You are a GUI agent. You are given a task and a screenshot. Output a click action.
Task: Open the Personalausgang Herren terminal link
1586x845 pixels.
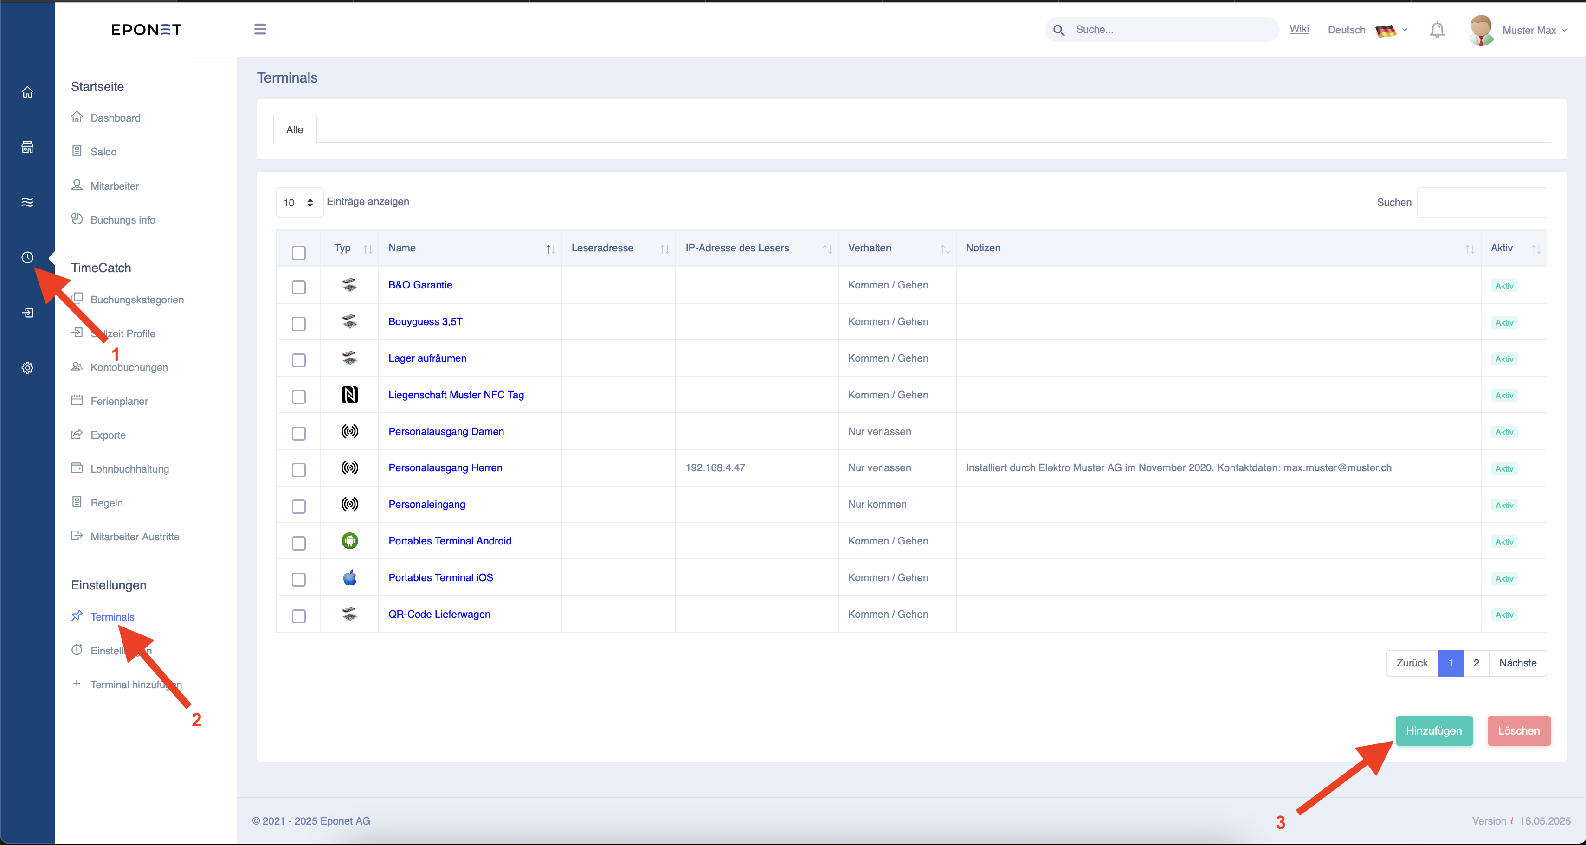click(x=445, y=468)
